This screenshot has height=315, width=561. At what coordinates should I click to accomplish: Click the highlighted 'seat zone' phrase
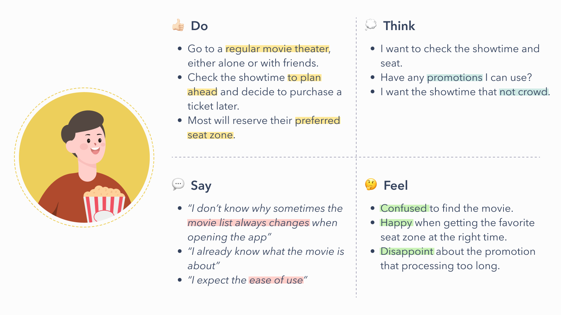210,135
